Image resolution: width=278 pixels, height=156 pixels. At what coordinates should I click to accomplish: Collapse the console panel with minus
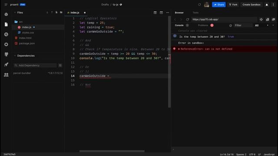click(x=273, y=25)
